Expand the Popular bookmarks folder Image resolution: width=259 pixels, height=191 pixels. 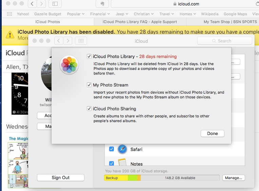pos(76,14)
